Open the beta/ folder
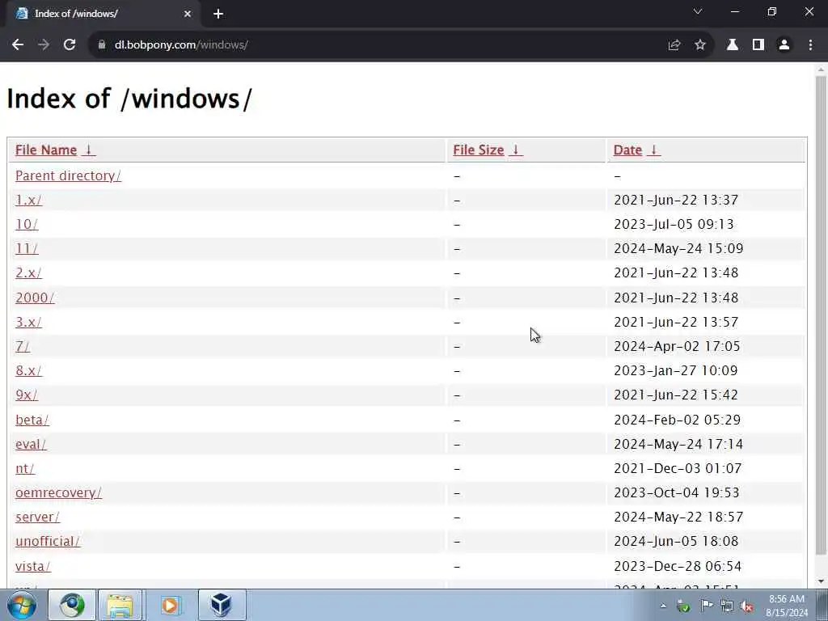 pyautogui.click(x=32, y=420)
